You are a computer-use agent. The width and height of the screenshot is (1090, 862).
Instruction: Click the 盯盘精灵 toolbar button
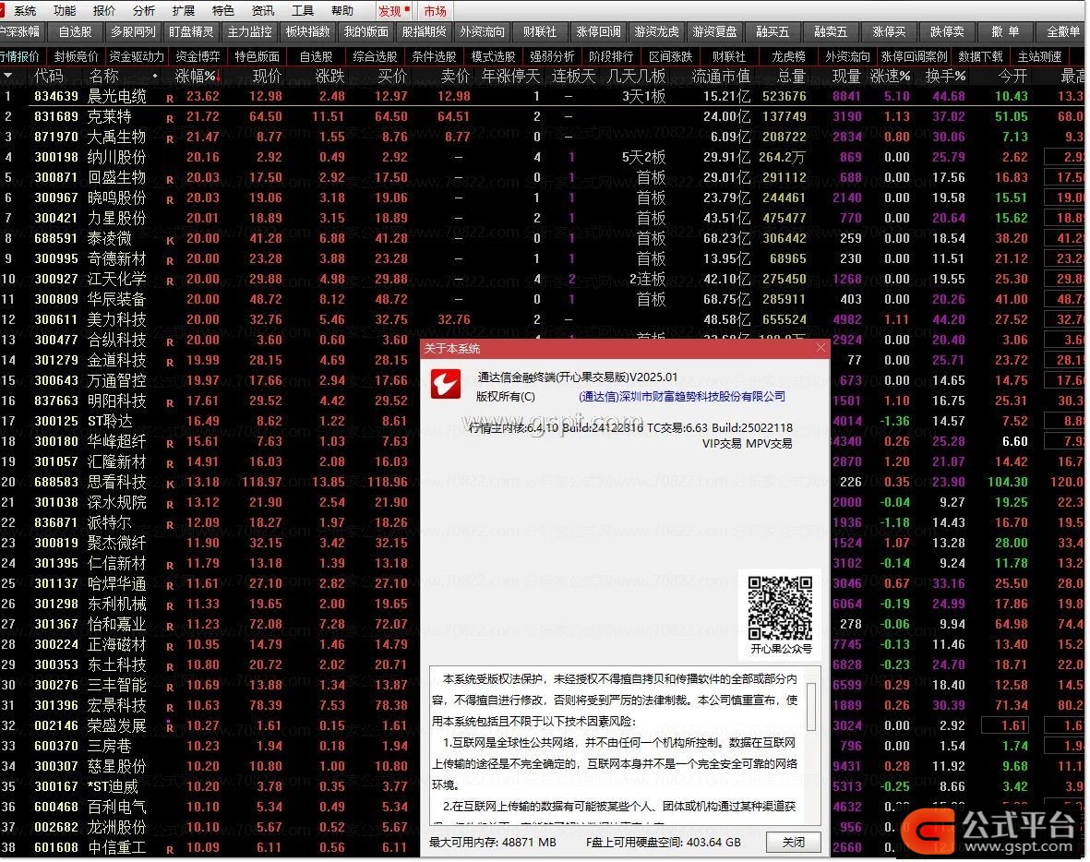191,31
